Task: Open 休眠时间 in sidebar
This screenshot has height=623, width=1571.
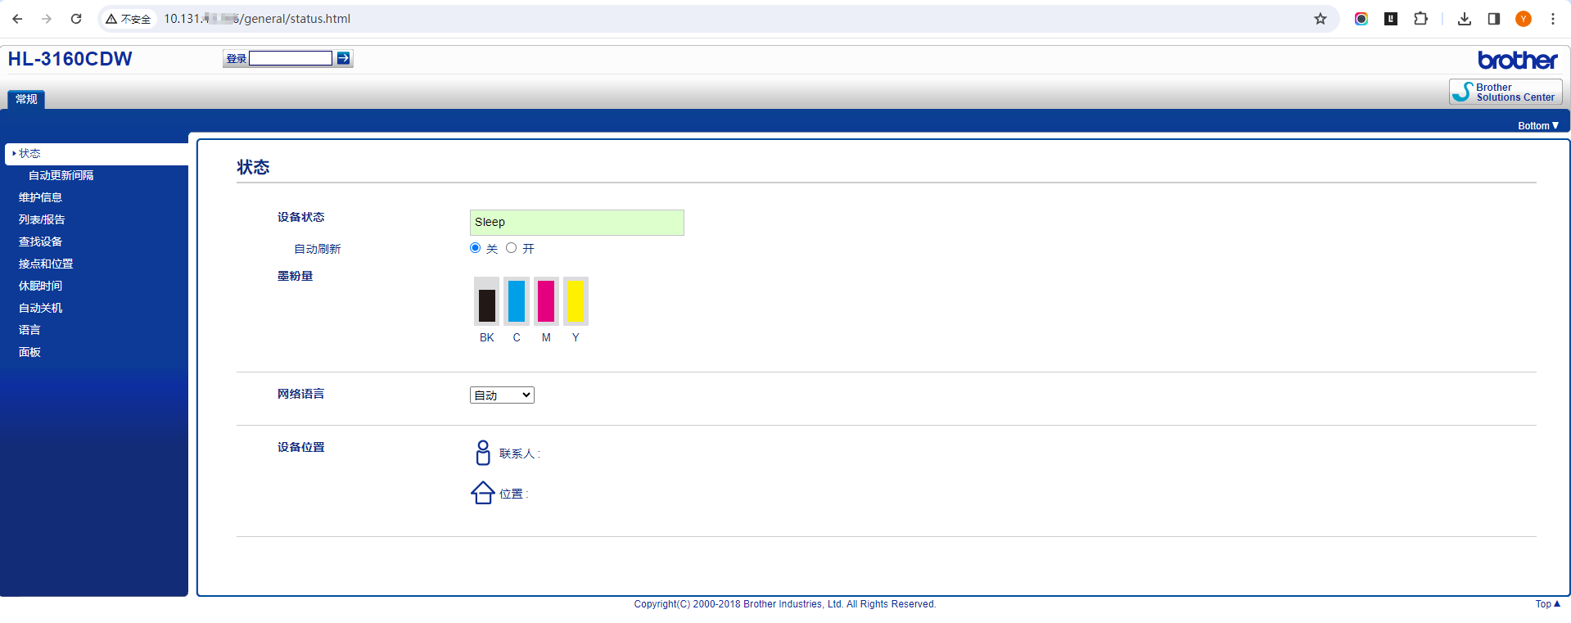Action: coord(40,286)
